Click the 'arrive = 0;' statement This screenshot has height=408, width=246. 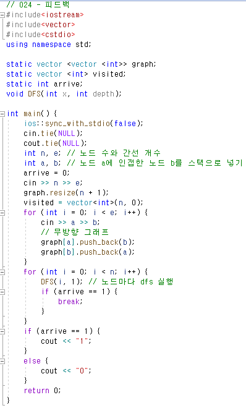tap(46, 173)
